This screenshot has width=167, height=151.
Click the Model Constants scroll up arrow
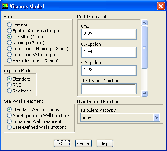[144, 23]
